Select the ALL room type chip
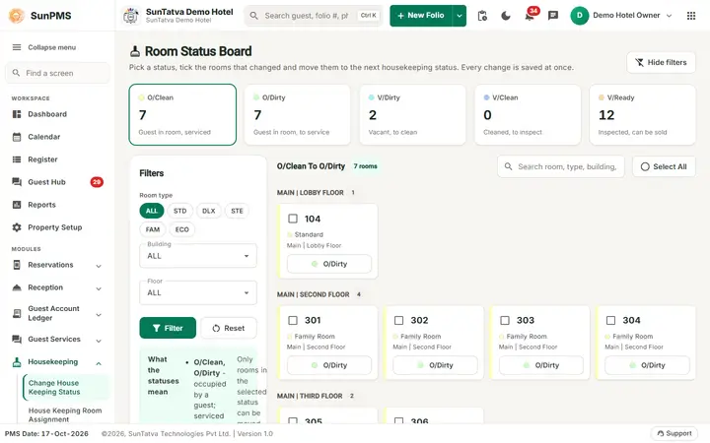710x443 pixels. point(152,211)
